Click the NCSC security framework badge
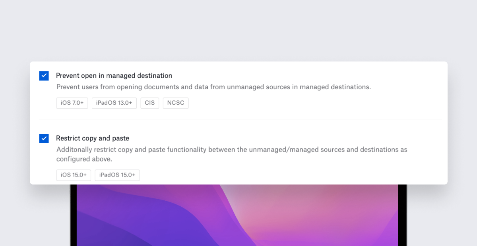The width and height of the screenshot is (477, 246). pos(175,103)
